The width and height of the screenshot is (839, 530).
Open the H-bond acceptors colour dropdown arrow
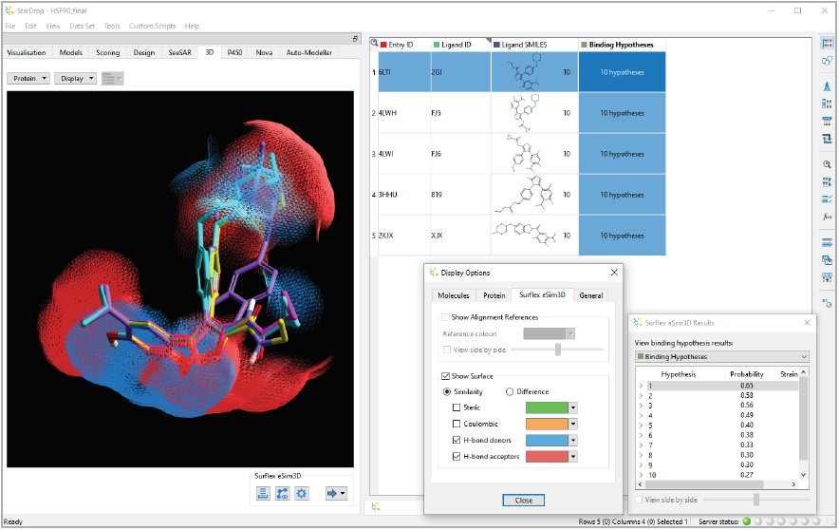[573, 457]
